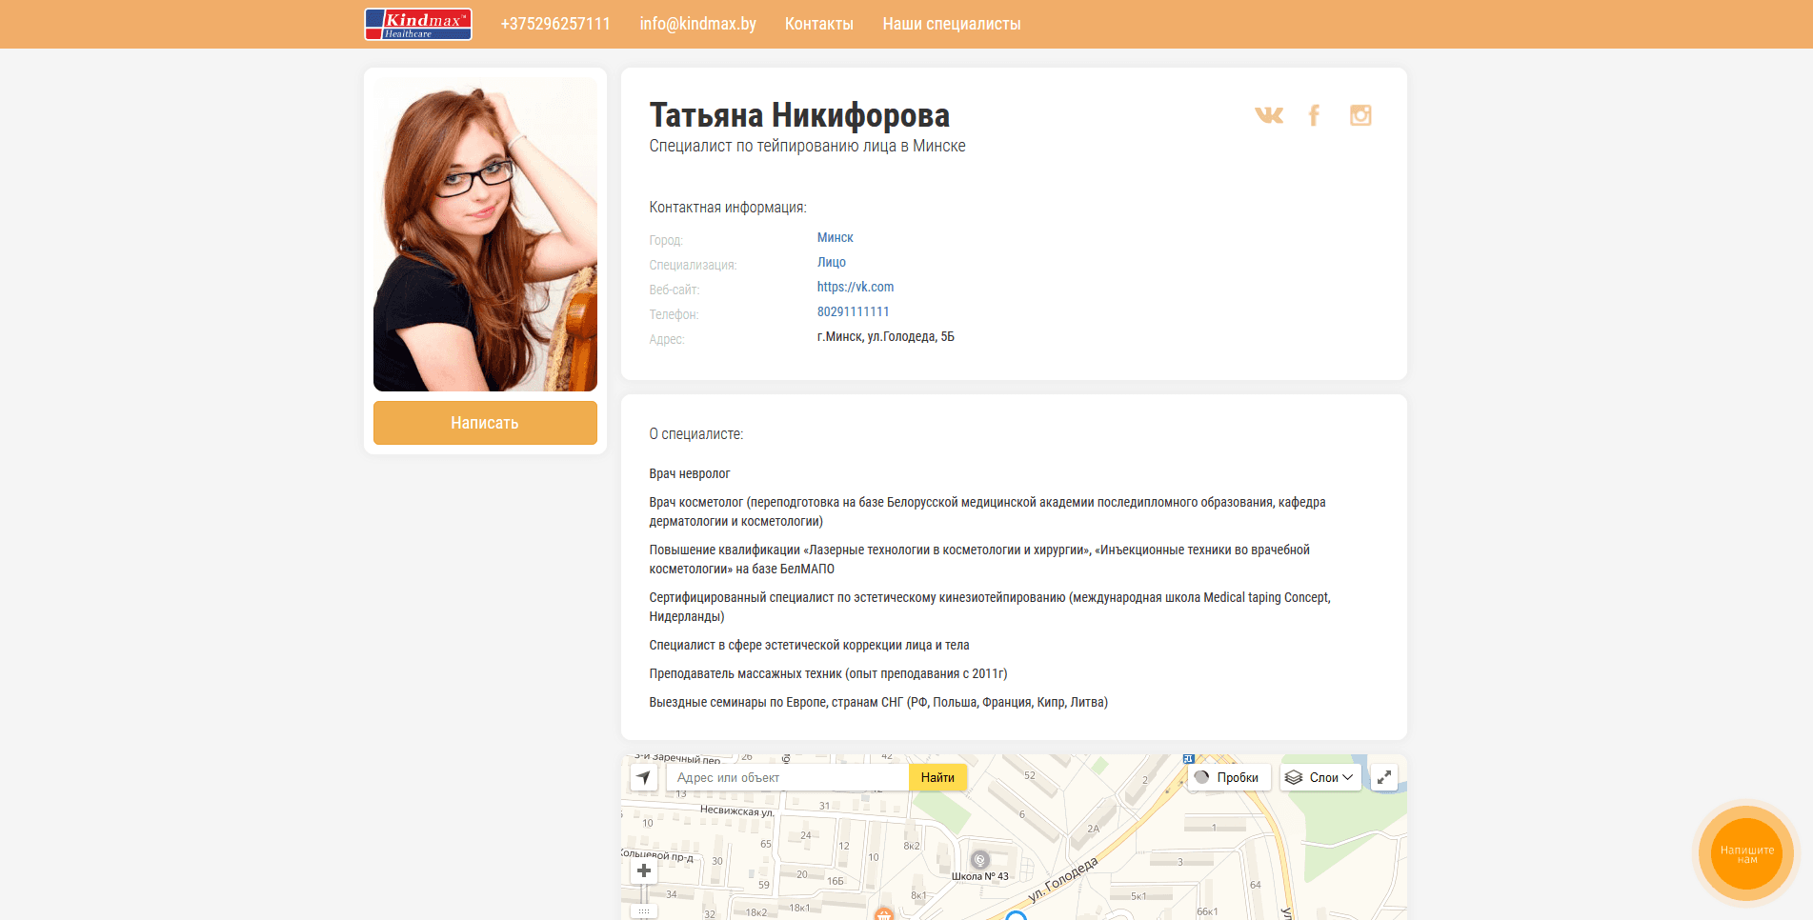Open the Наши специалисты menu item

click(x=951, y=24)
